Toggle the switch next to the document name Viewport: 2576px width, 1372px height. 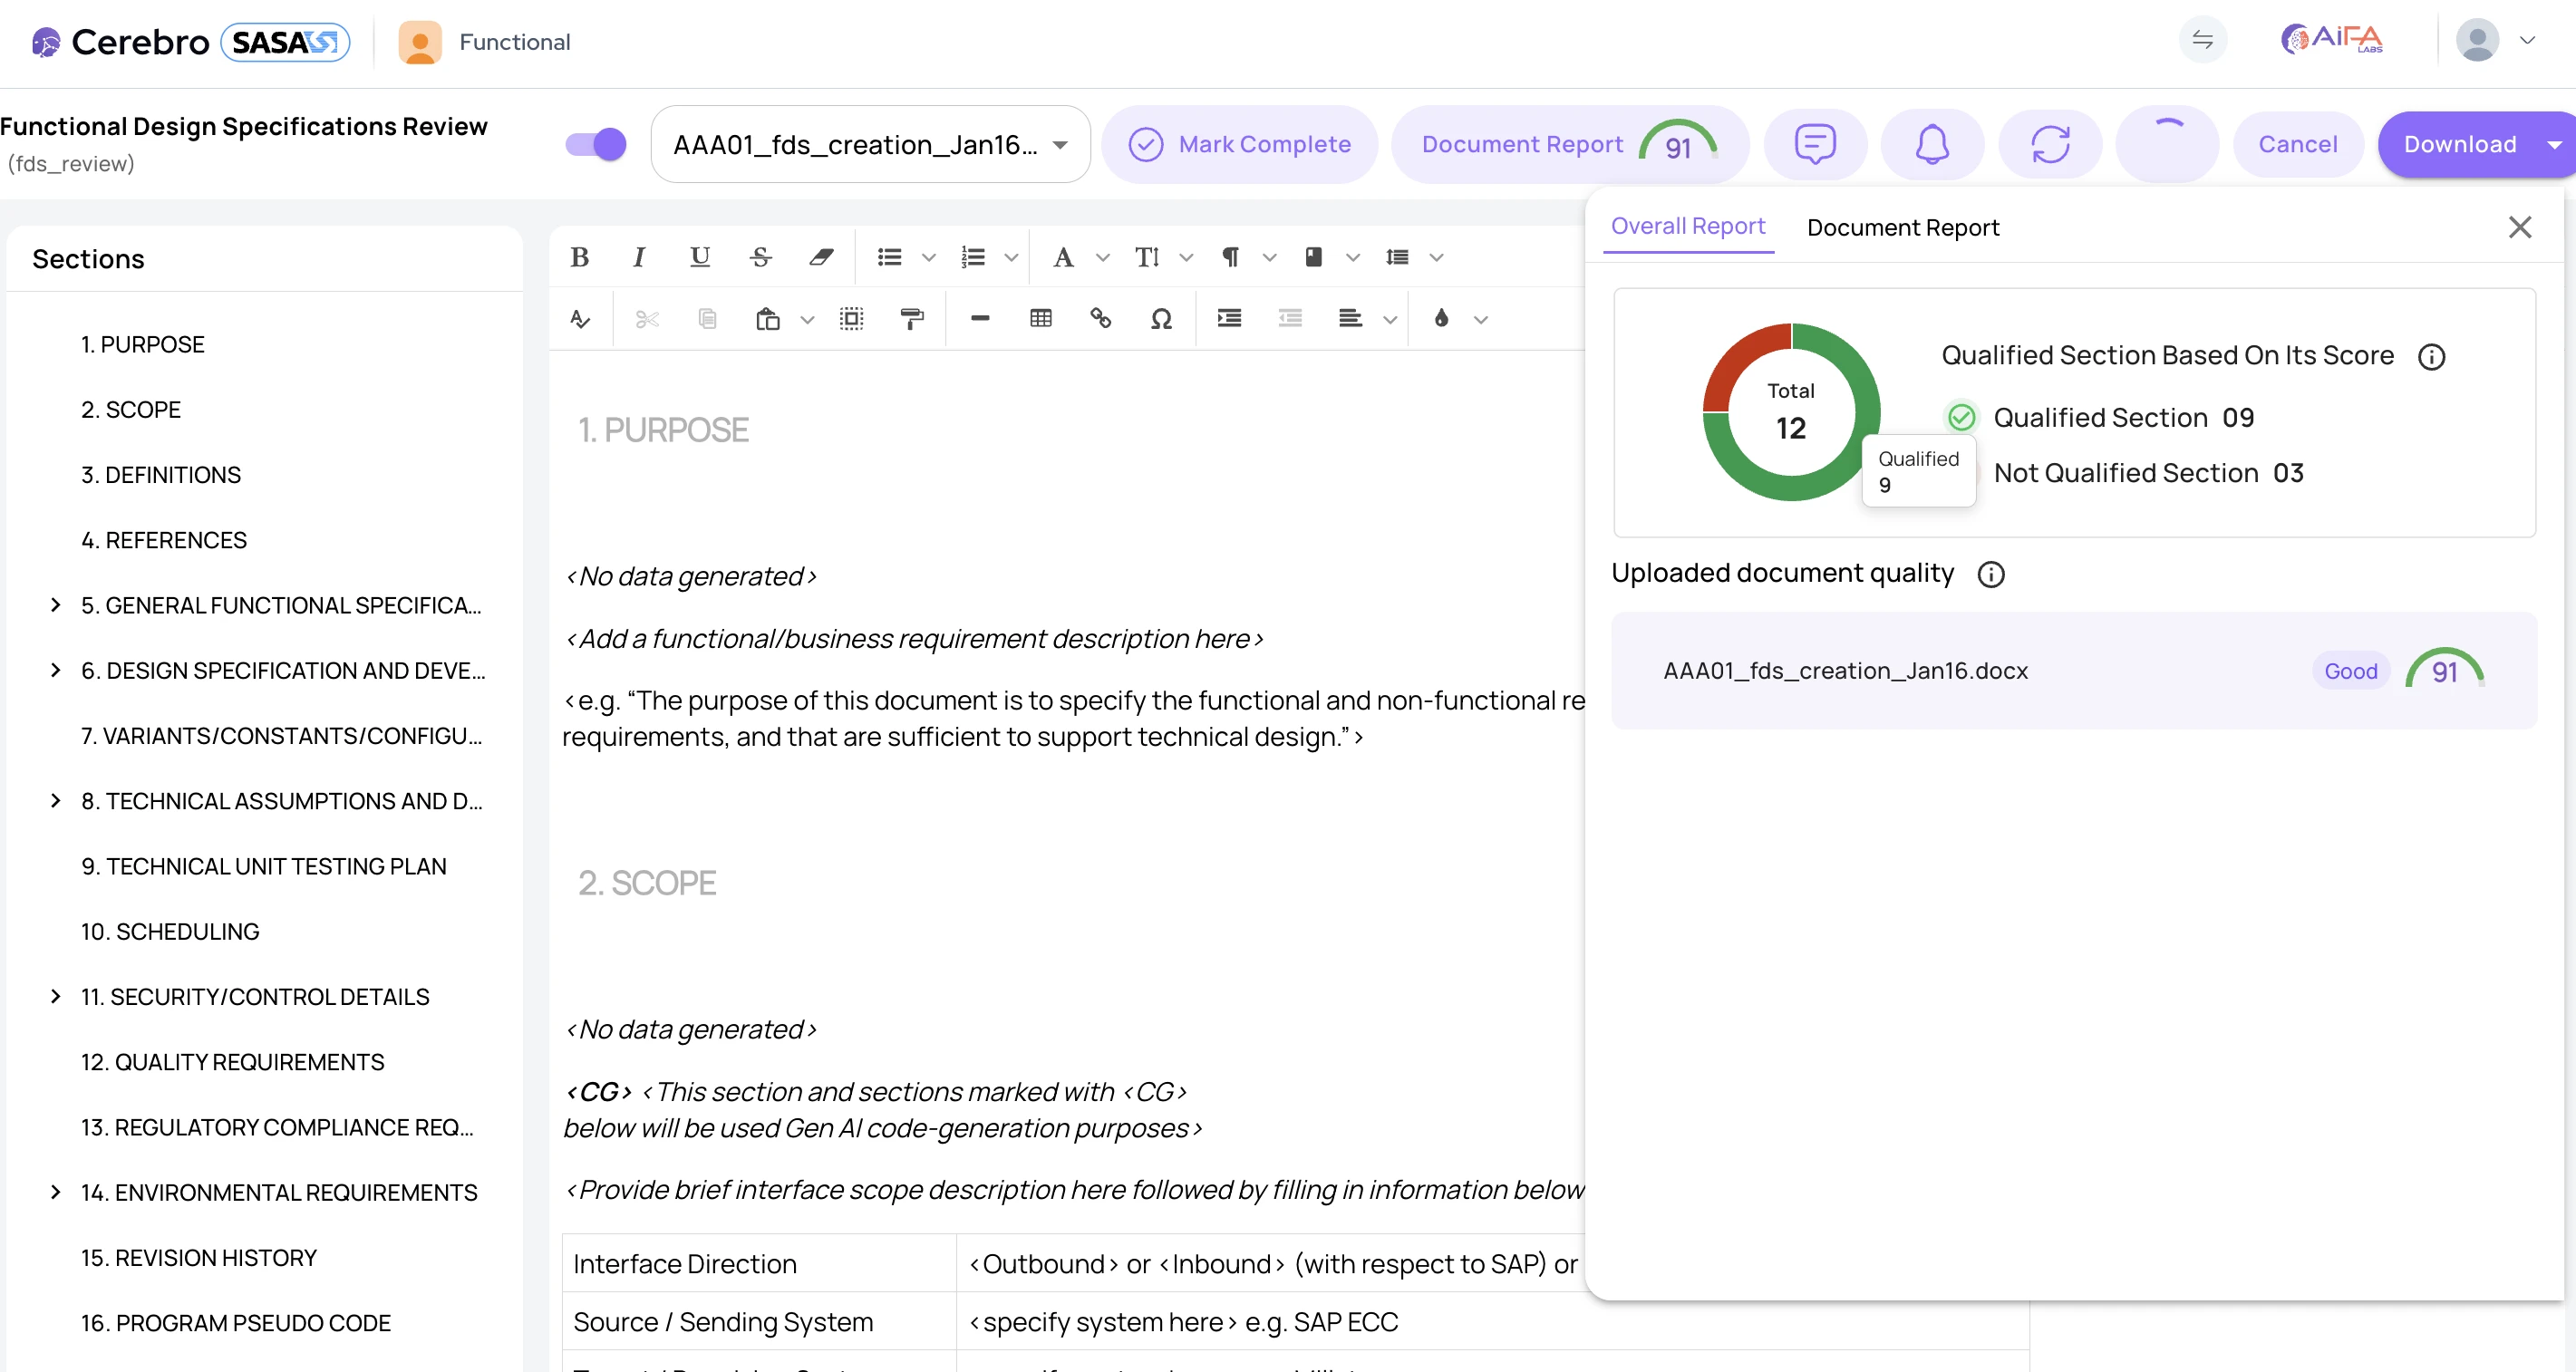click(594, 144)
